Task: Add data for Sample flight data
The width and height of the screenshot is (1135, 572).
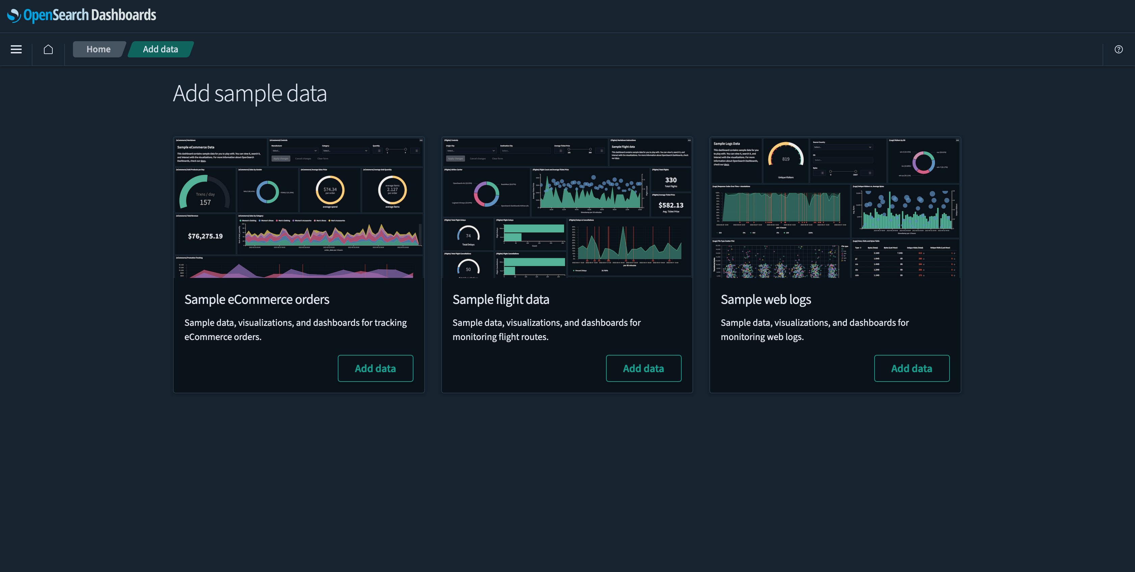Action: (x=644, y=368)
